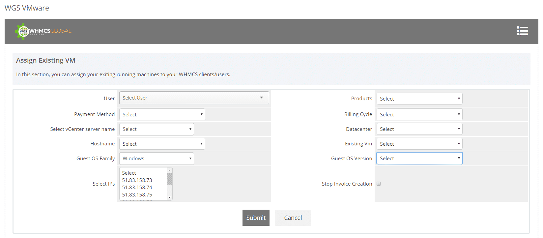Pick IP address 51.83.158.75
Viewport: 543px width, 238px height.
pyautogui.click(x=137, y=195)
